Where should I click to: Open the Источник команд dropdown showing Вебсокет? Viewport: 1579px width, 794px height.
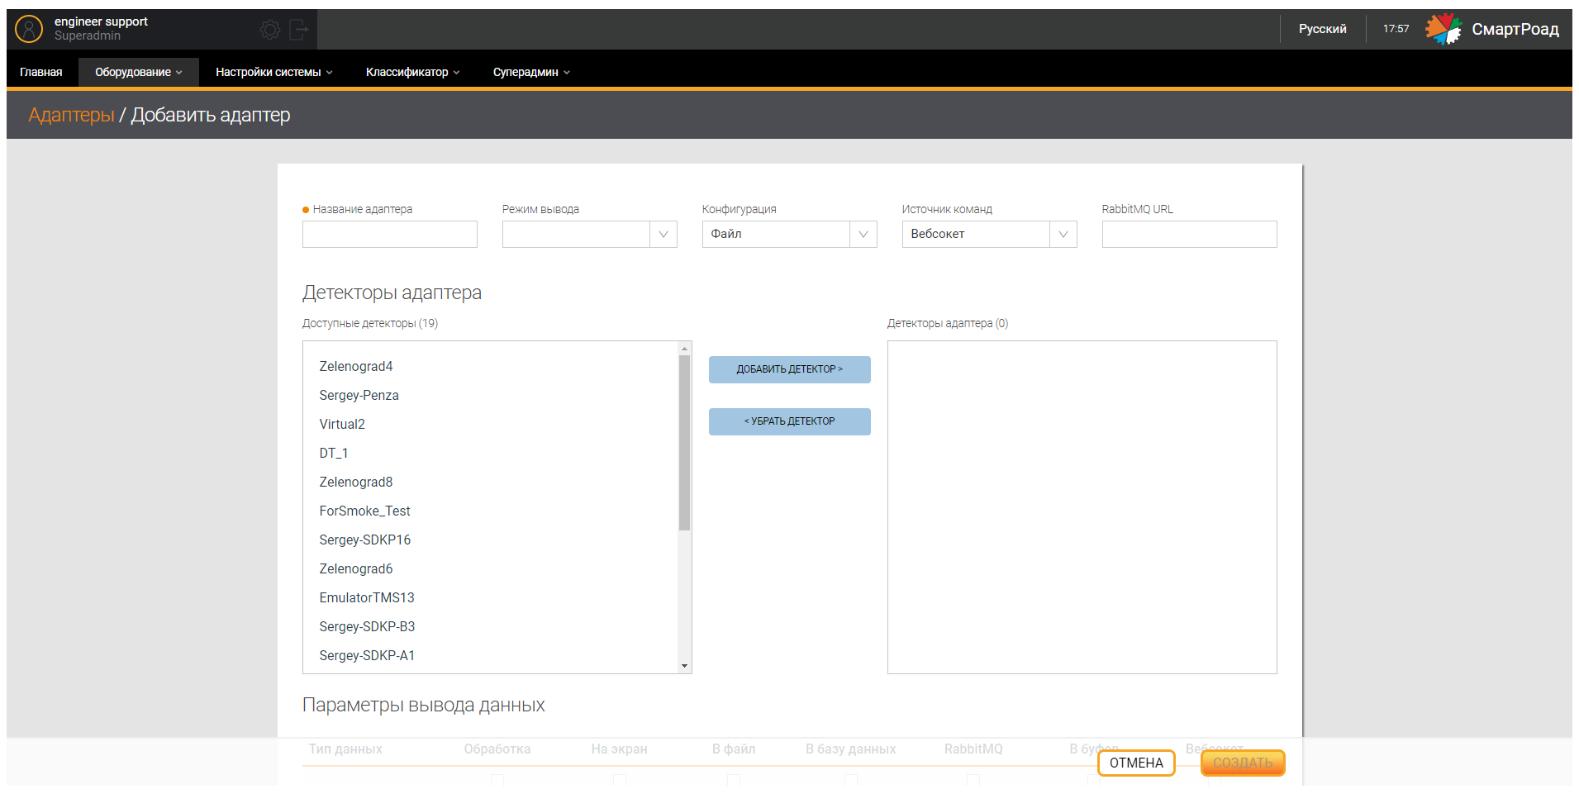990,234
